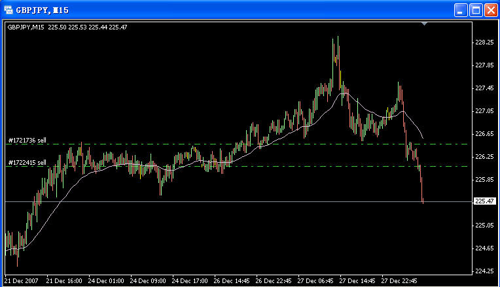This screenshot has width=500, height=287.
Task: Click the 27 Dec 14:45 time label
Action: [357, 281]
